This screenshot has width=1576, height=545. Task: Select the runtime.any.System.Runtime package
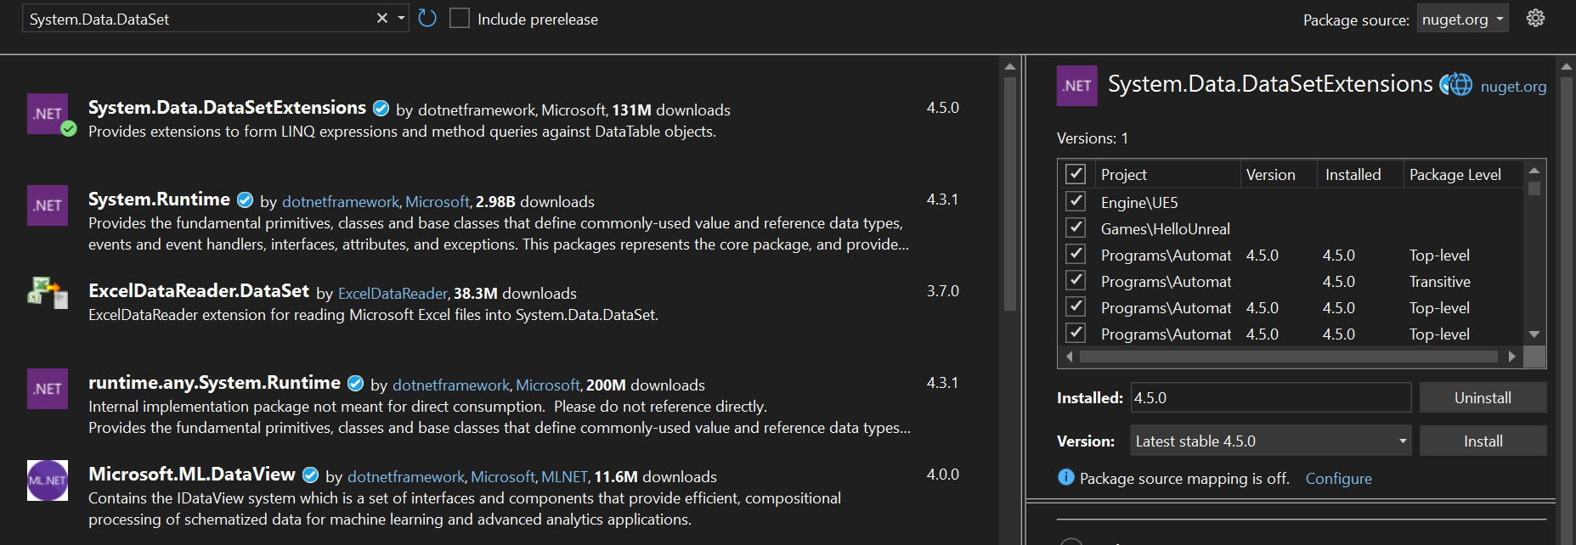click(x=214, y=383)
